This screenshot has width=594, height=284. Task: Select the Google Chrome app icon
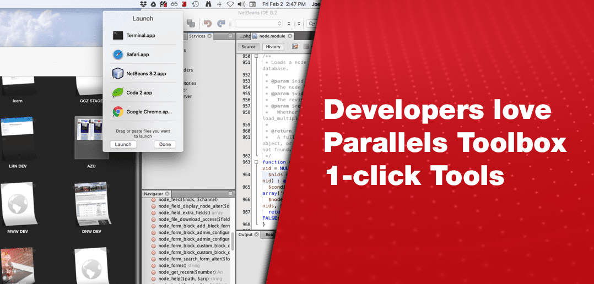click(118, 112)
